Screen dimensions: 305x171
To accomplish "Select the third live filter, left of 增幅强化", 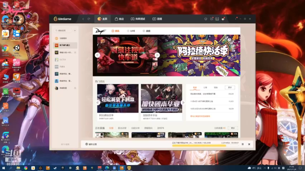I will (135, 128).
